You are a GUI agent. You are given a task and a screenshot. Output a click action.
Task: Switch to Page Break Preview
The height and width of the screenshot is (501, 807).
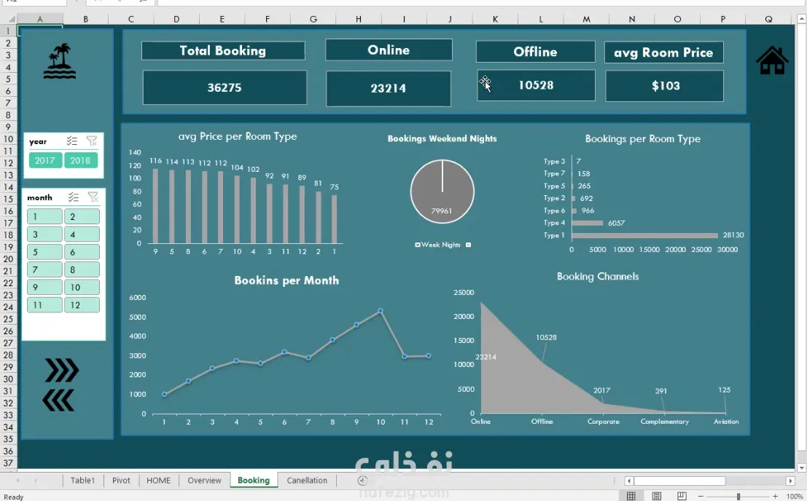click(682, 496)
